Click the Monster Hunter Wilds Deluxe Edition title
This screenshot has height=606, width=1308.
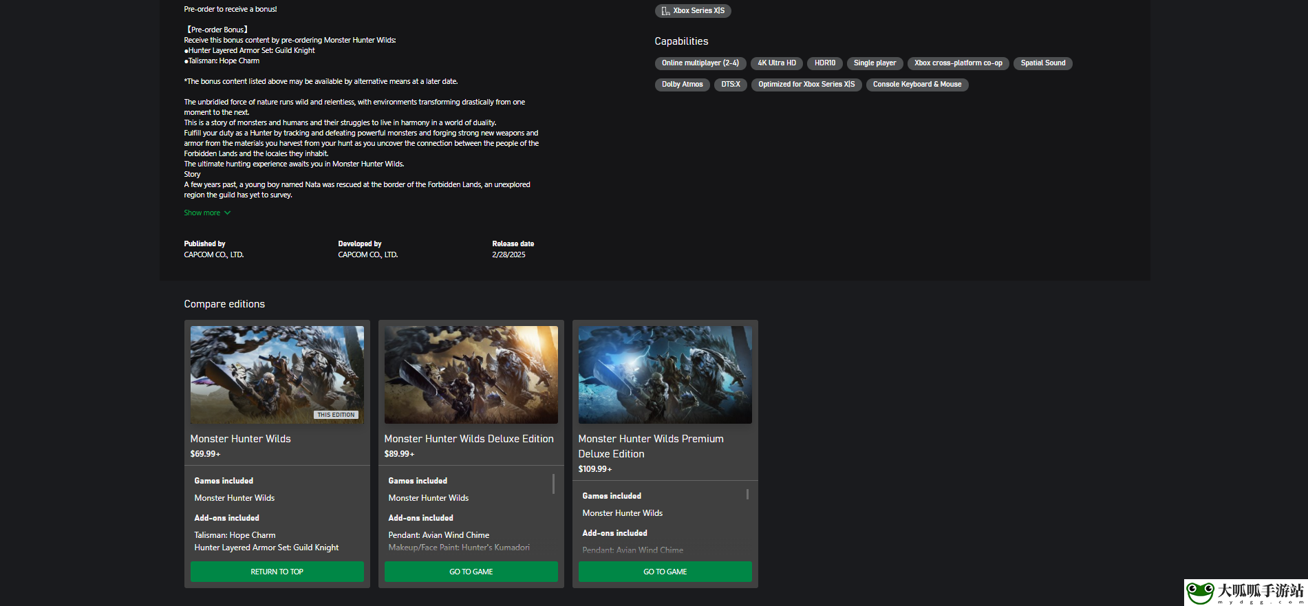coord(469,439)
